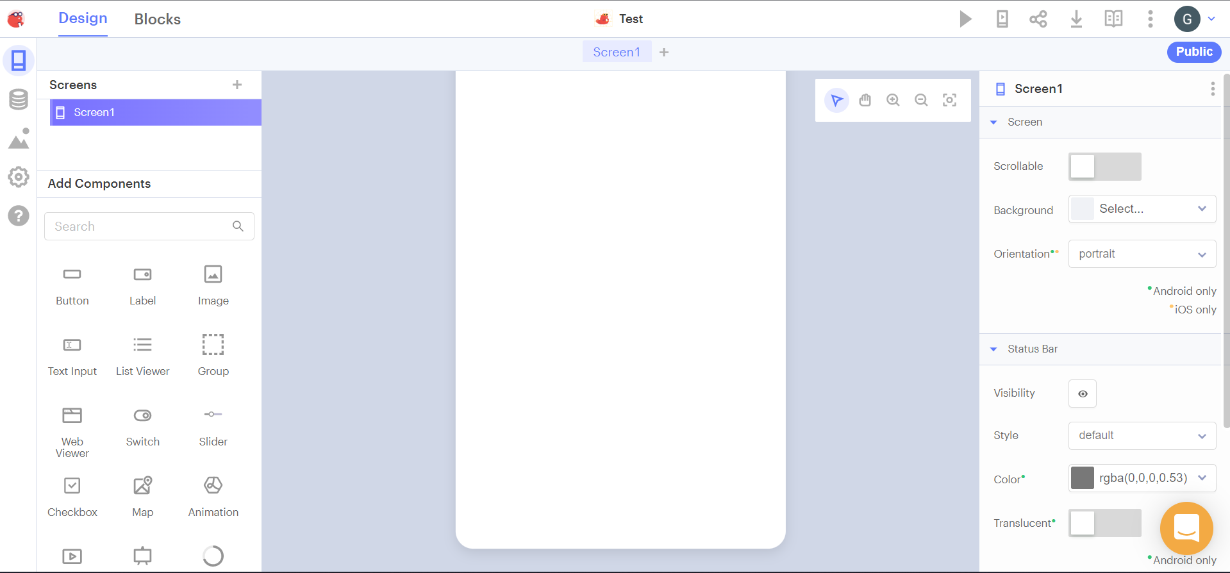
Task: Pick the video player component icon
Action: click(x=72, y=556)
